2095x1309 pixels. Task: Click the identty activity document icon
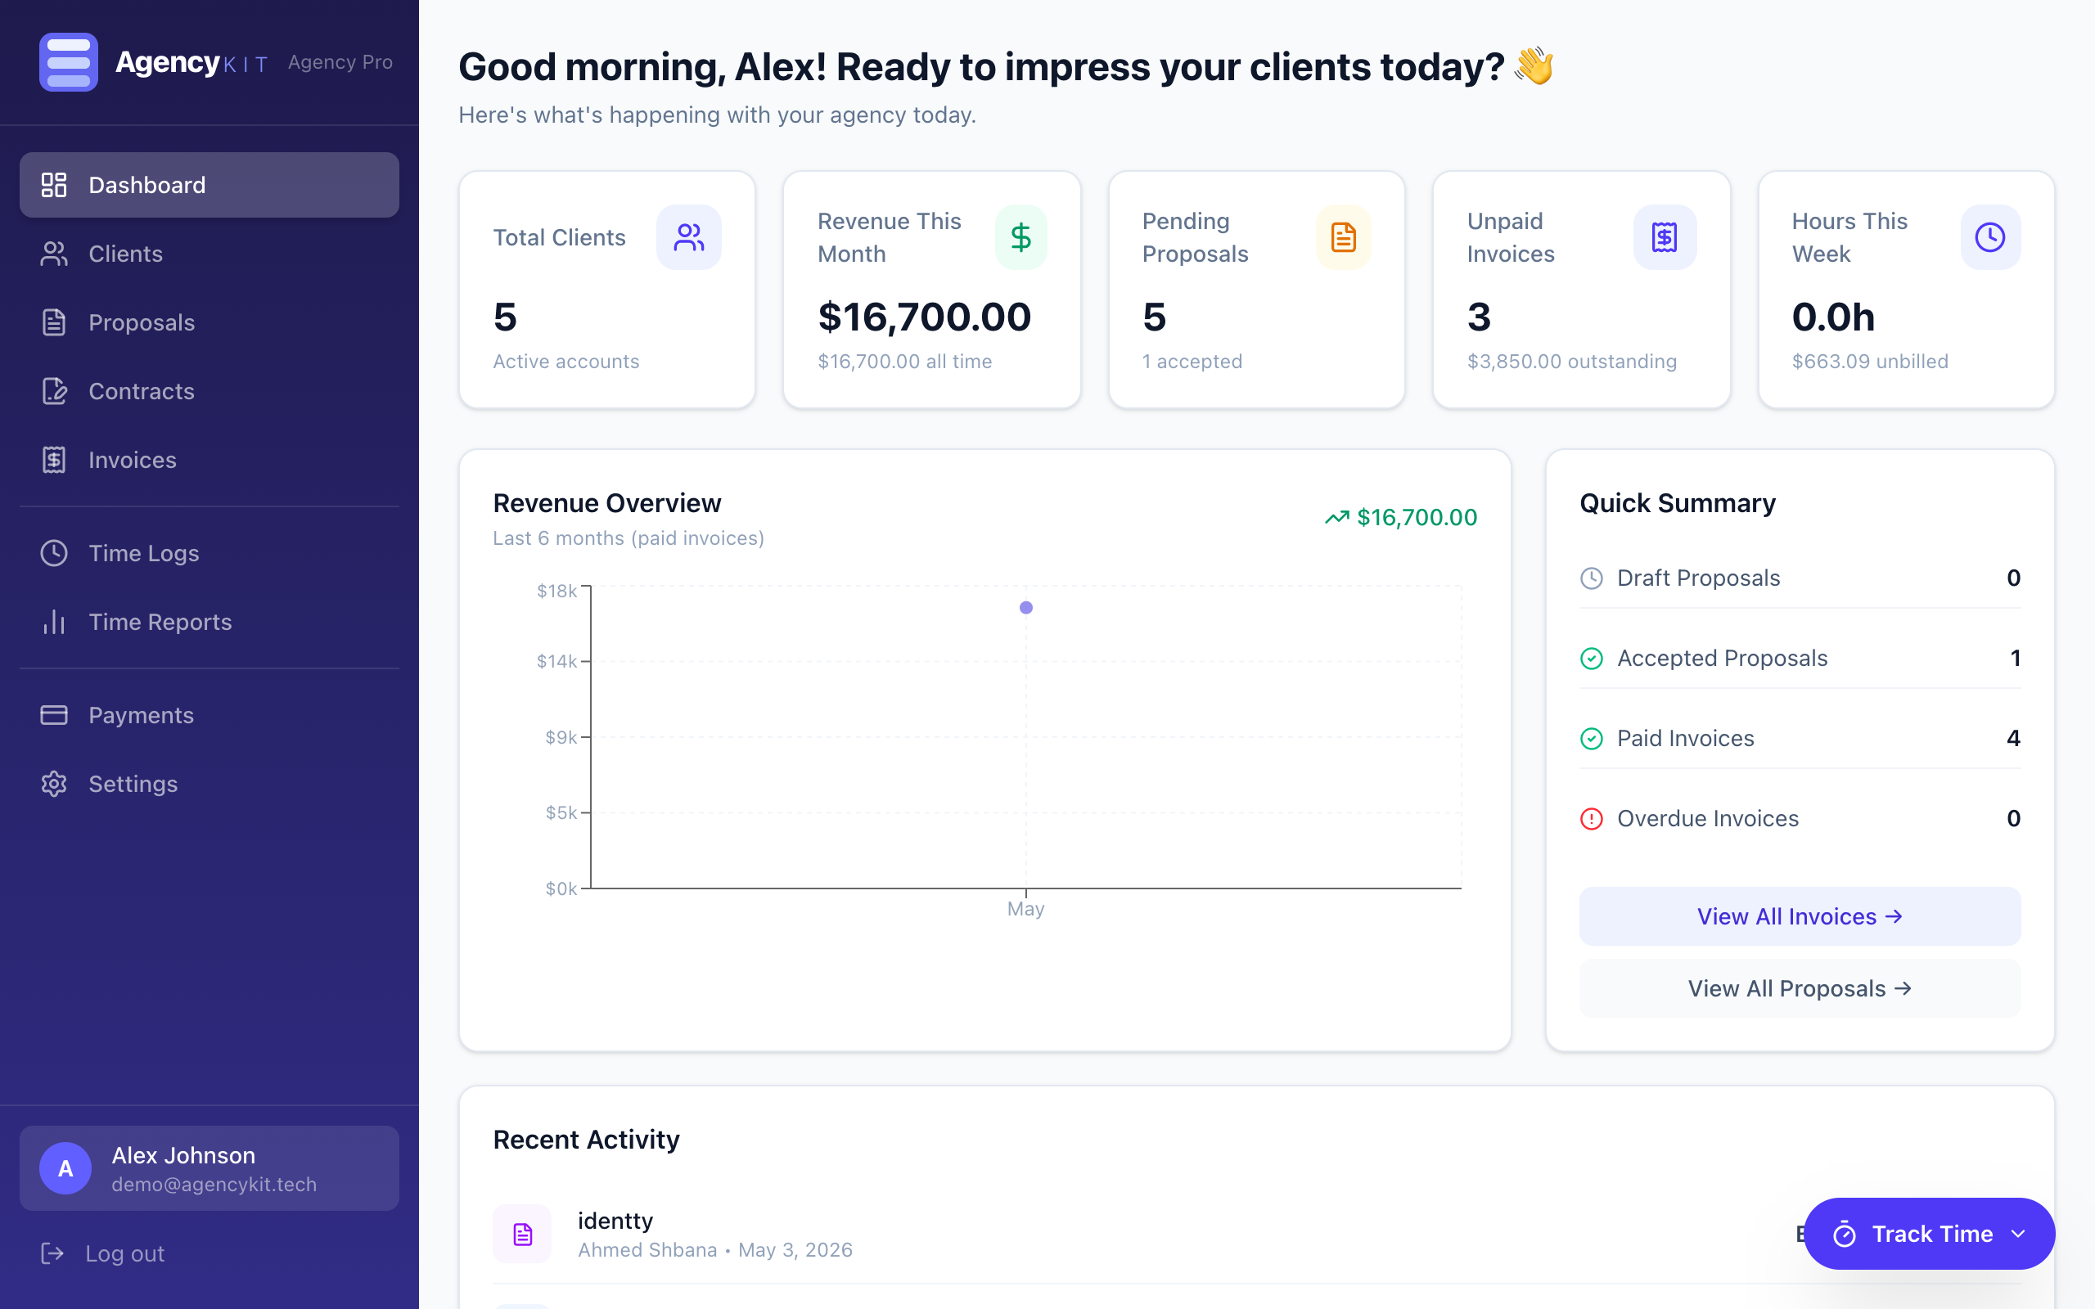click(x=522, y=1234)
